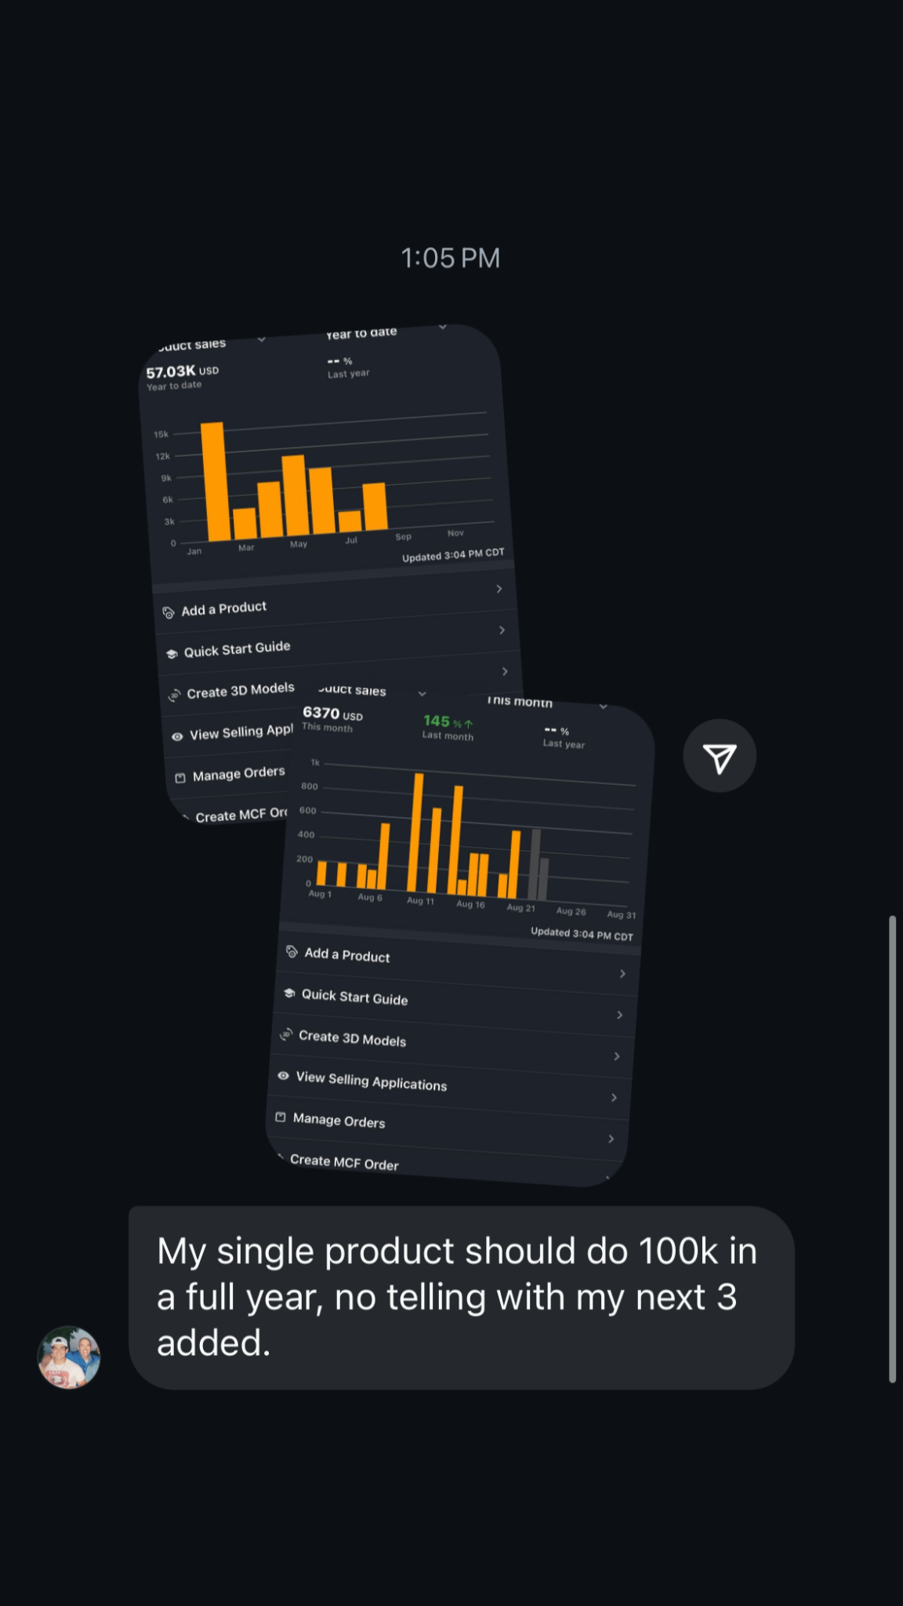Tap the Manage Orders icon in upper screenshot
Screen dimensions: 903x1606
coord(180,778)
